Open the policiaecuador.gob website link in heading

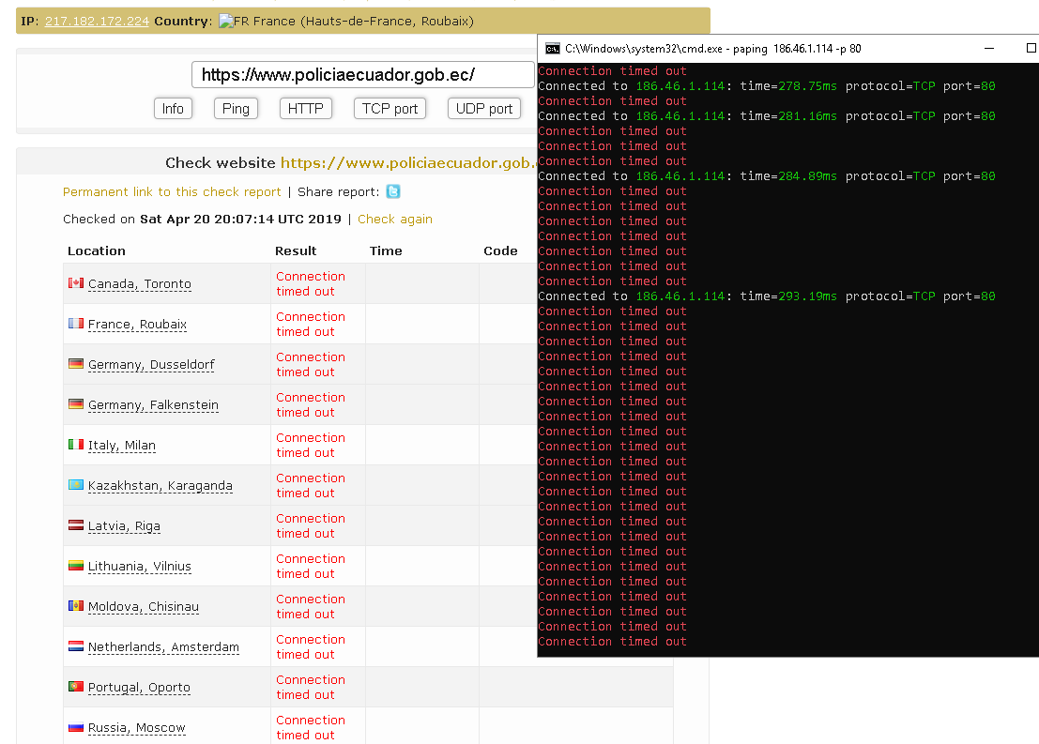pyautogui.click(x=409, y=163)
